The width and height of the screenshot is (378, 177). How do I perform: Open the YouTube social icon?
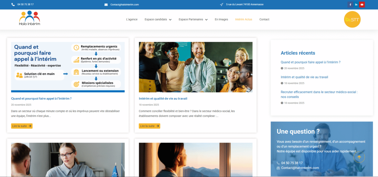click(362, 4)
